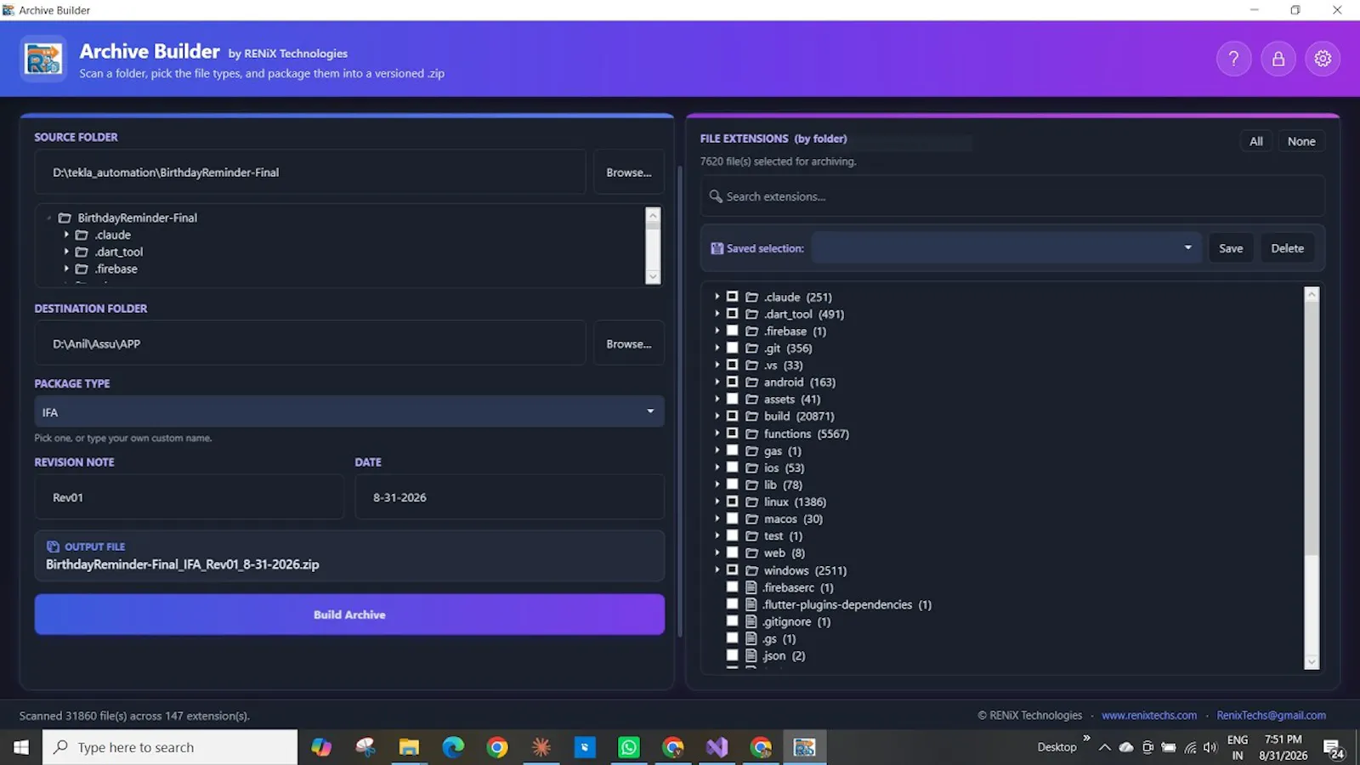Click the search magnifier icon in extensions
Viewport: 1360px width, 765px height.
[716, 196]
